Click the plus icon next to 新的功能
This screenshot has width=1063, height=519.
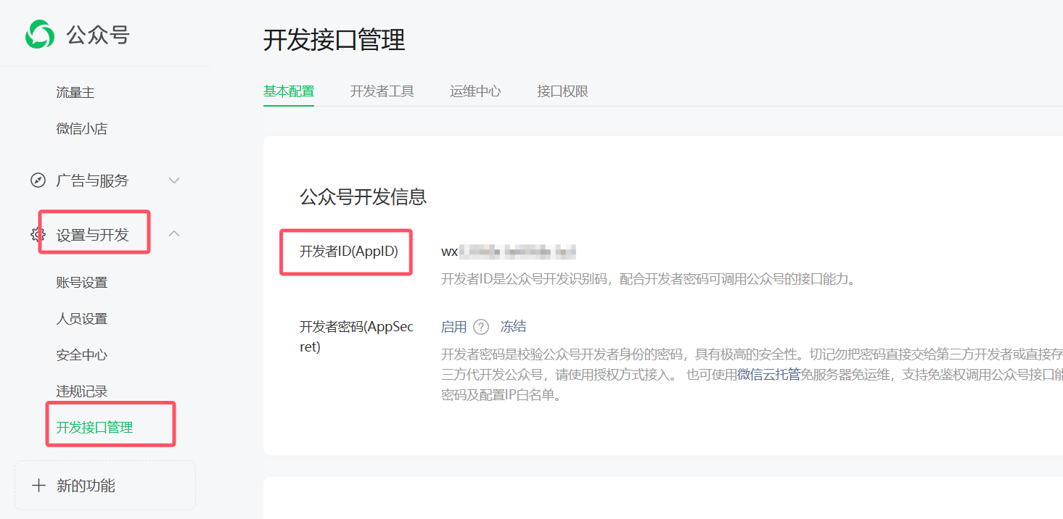[x=38, y=486]
